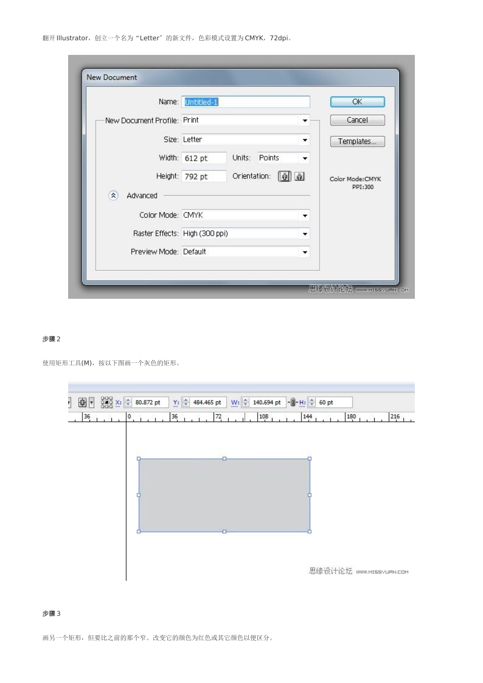This screenshot has width=483, height=683.
Task: Click the Height field showing 792 pt
Action: (x=204, y=176)
